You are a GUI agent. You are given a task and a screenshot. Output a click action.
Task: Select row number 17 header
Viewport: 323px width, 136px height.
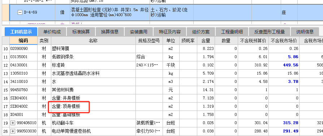[6, 106]
